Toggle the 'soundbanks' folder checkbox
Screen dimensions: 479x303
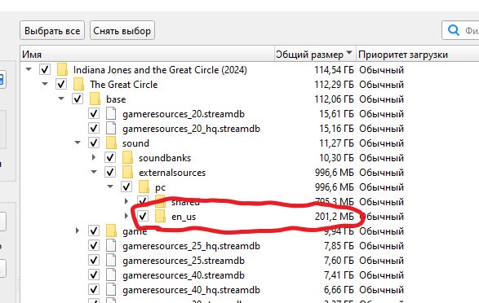click(x=110, y=157)
